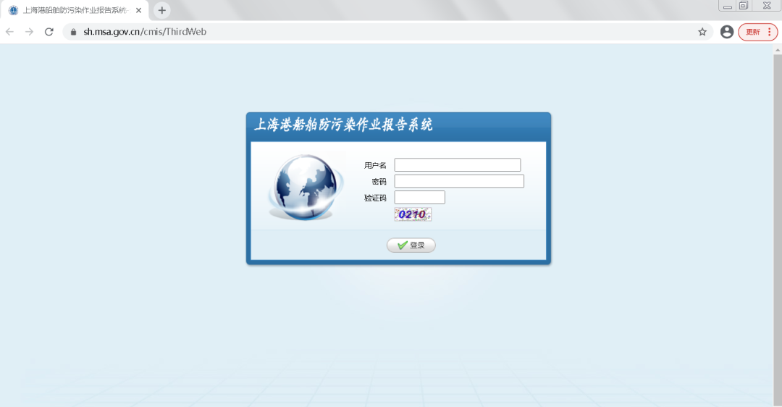This screenshot has width=782, height=407.
Task: Open the Chrome profile avatar icon
Action: click(x=727, y=32)
